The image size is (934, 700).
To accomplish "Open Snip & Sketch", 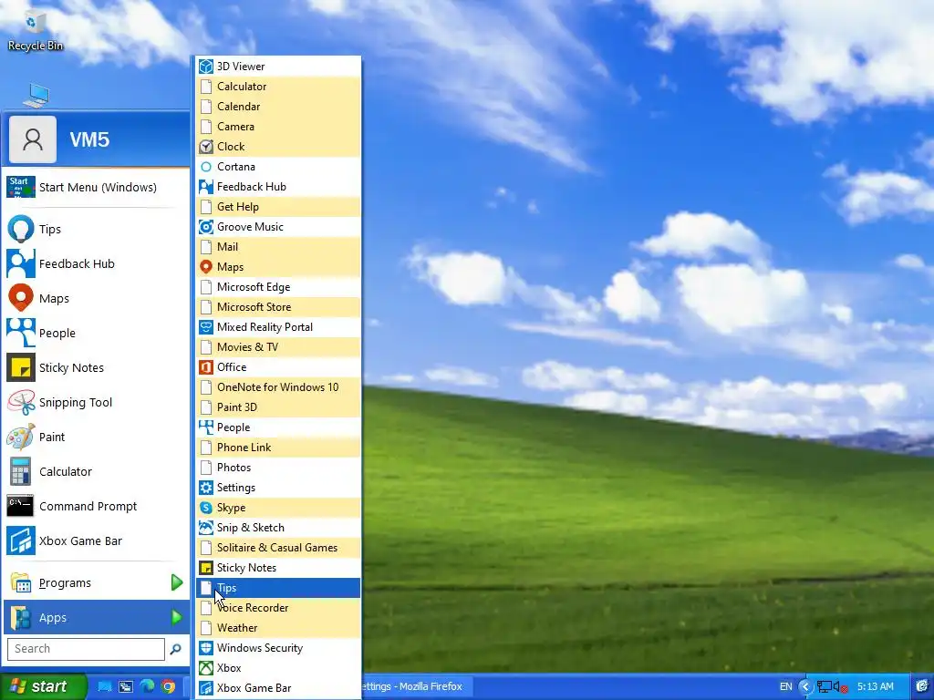I will 278,528.
